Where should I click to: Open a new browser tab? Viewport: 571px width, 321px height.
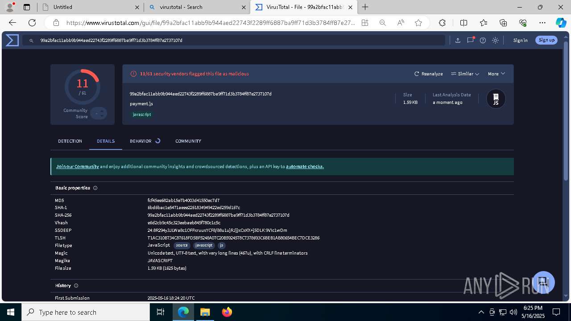click(365, 7)
